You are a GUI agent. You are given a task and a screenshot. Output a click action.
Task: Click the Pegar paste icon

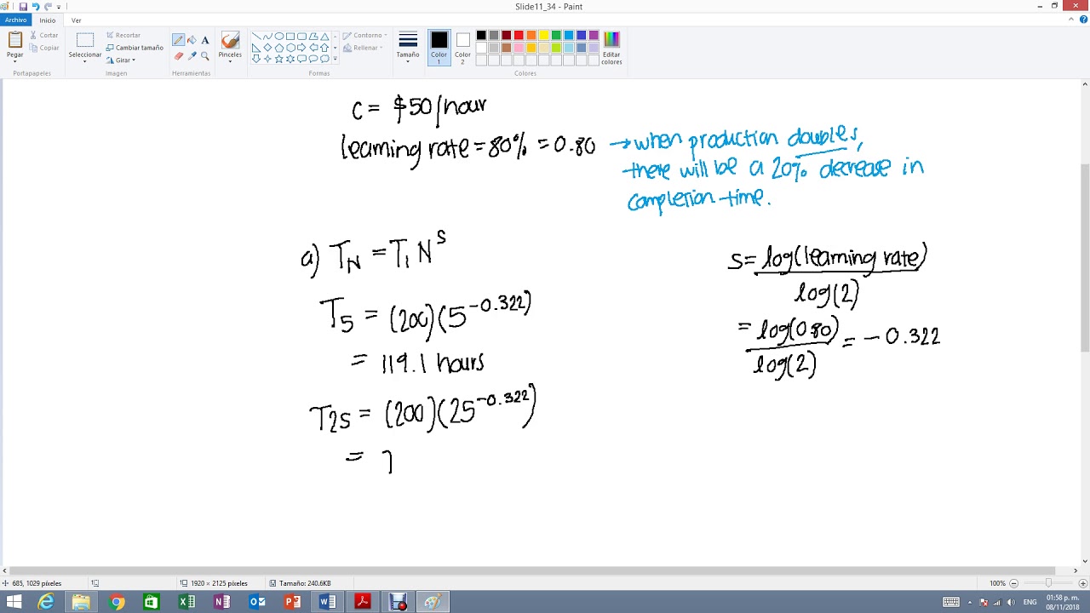click(x=15, y=39)
